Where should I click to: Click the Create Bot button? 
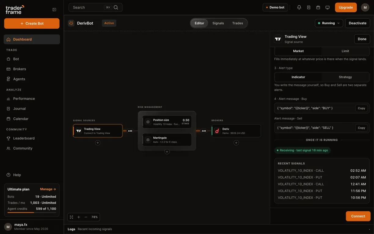(x=32, y=24)
